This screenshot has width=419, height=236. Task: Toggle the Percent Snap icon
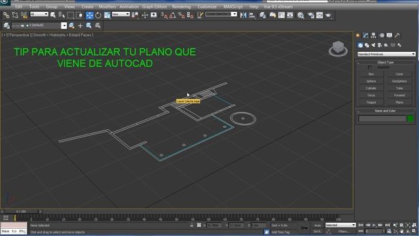click(x=181, y=15)
